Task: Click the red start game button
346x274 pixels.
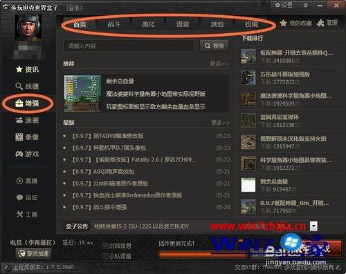Action: point(321,248)
